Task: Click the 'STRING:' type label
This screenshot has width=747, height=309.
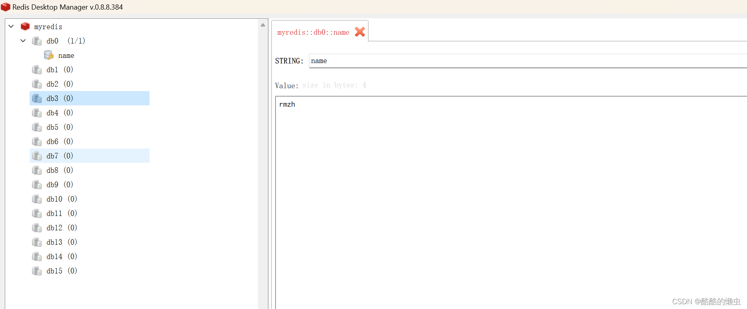Action: point(289,61)
